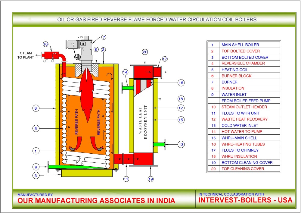Select callout circle 5 pointing to heating coil
The image size is (301, 213).
[36, 128]
